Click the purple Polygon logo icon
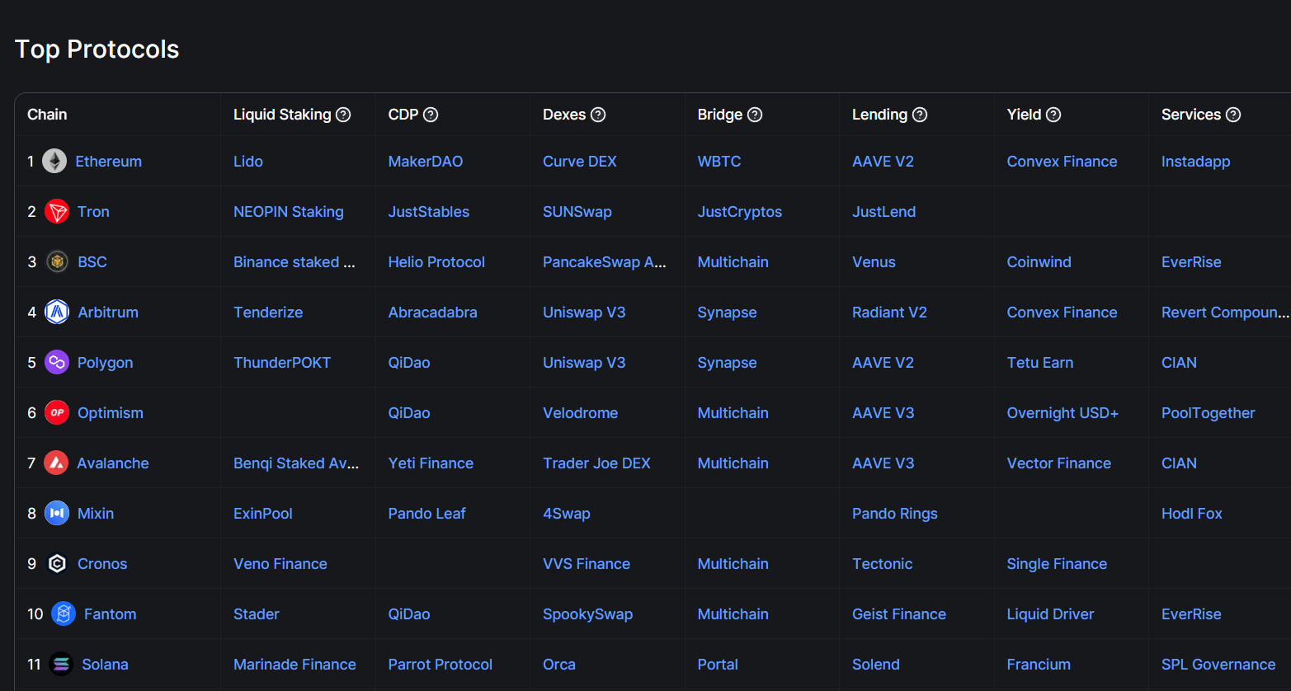1291x691 pixels. click(x=57, y=363)
